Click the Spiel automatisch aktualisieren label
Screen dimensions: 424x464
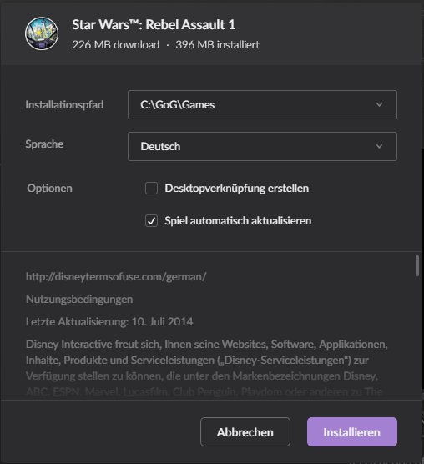238,221
